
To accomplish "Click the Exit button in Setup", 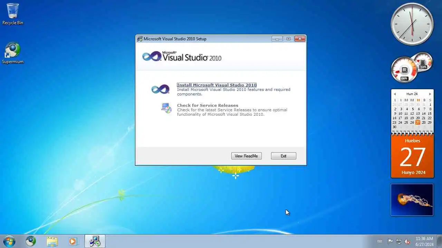I will (x=284, y=156).
